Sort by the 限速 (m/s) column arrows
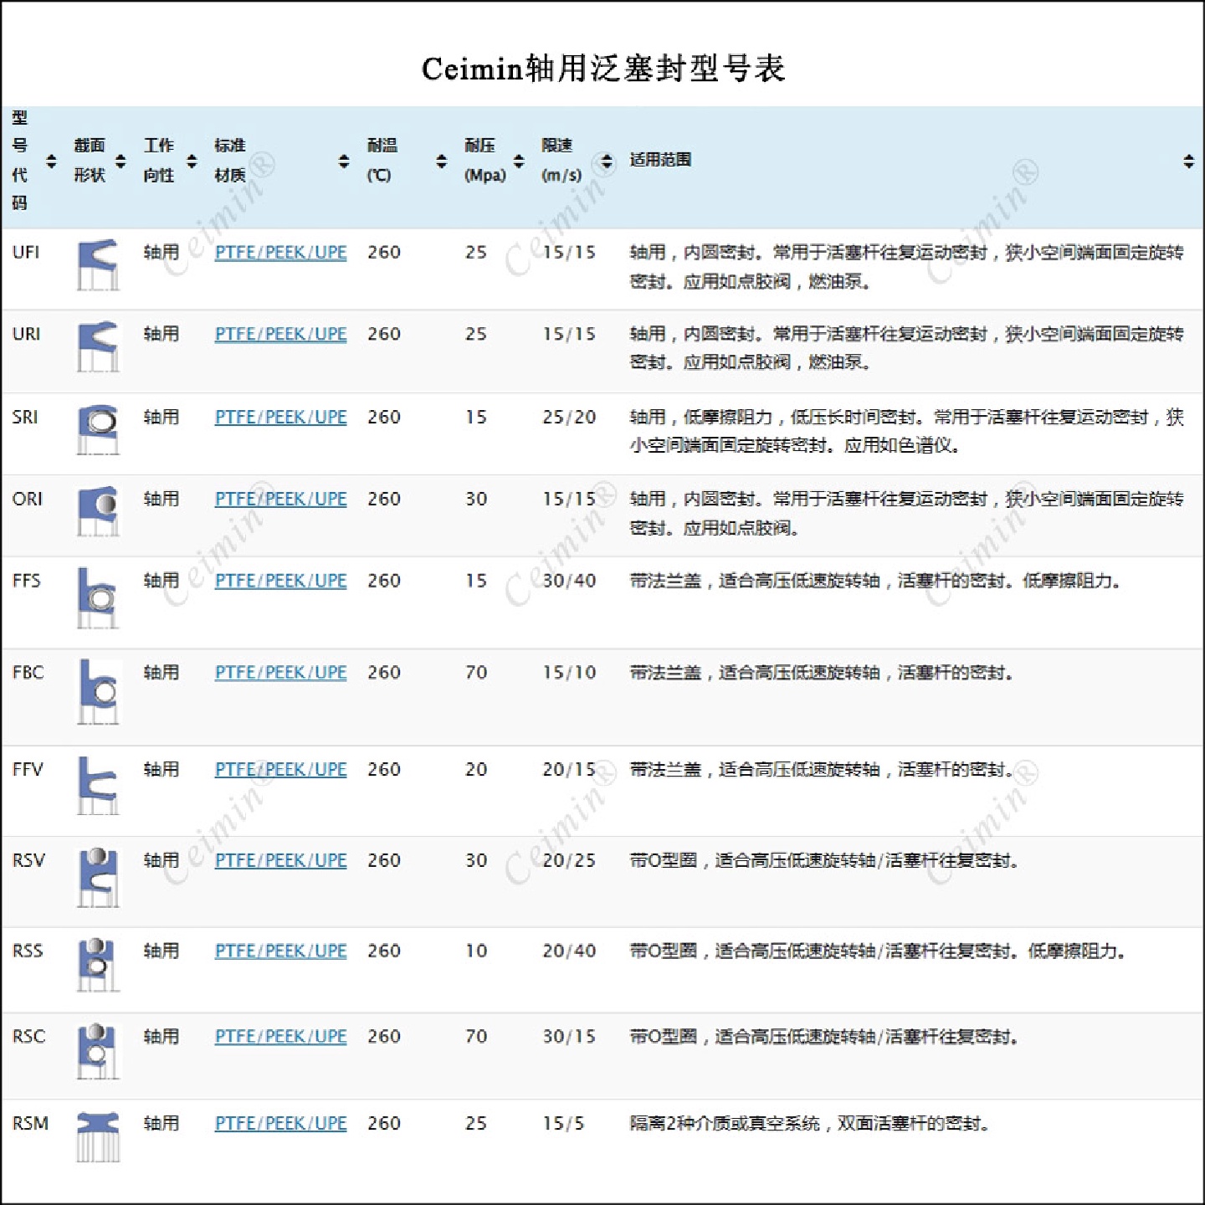The height and width of the screenshot is (1205, 1205). [607, 161]
